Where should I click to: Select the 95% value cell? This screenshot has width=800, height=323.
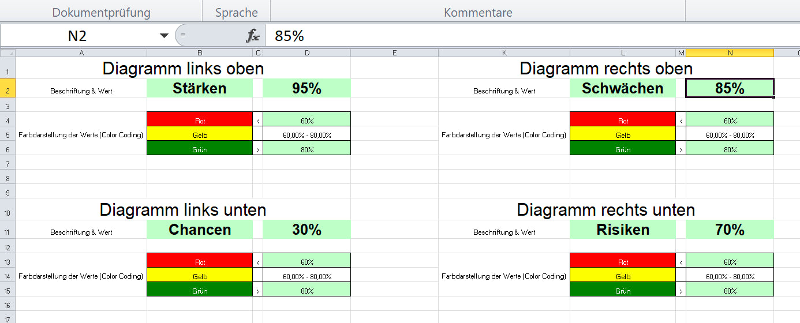pos(306,88)
